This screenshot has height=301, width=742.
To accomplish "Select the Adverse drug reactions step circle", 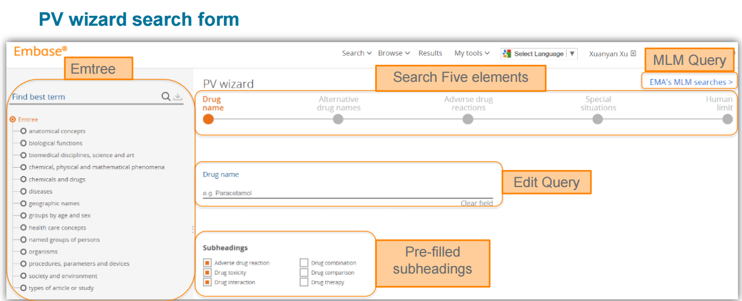I will 468,119.
